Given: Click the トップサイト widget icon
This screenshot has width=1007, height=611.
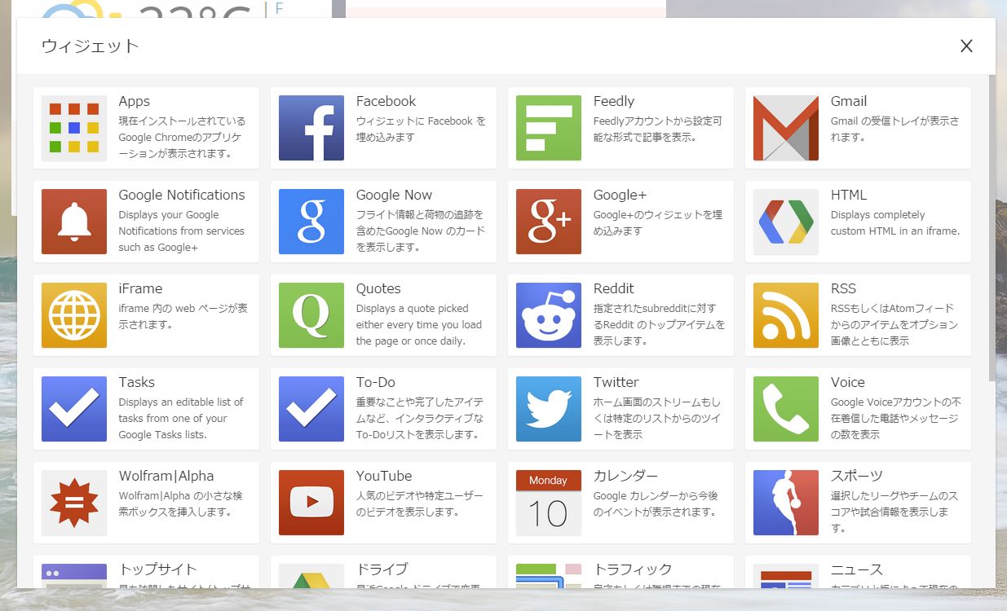Looking at the screenshot, I should click(74, 576).
